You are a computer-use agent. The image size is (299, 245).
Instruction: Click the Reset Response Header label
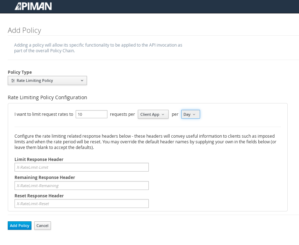39,196
